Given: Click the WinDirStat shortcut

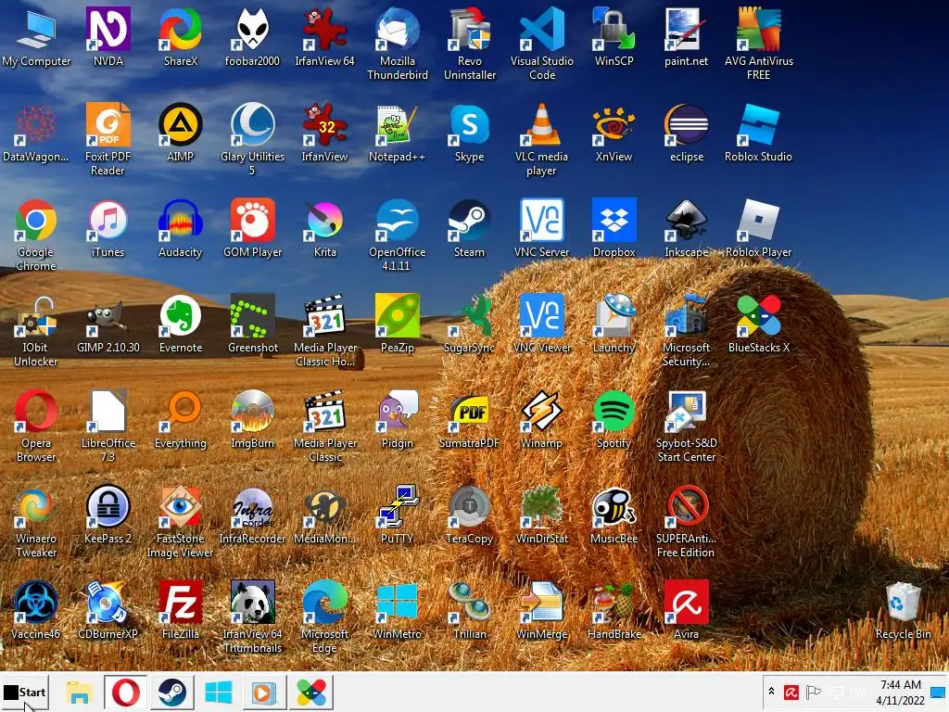Looking at the screenshot, I should tap(541, 515).
